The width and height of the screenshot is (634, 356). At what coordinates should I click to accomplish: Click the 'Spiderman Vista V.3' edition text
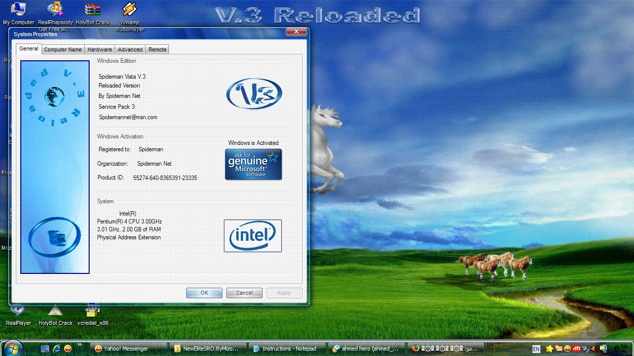click(x=122, y=77)
